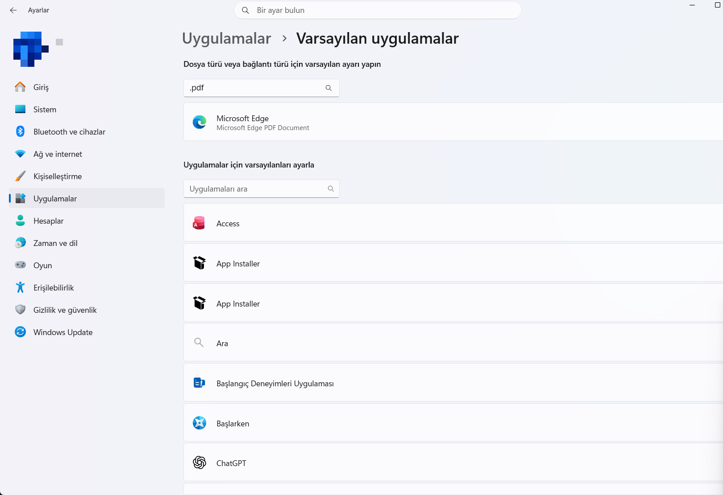723x495 pixels.
Task: Click the .pdf file type input field
Action: [262, 88]
